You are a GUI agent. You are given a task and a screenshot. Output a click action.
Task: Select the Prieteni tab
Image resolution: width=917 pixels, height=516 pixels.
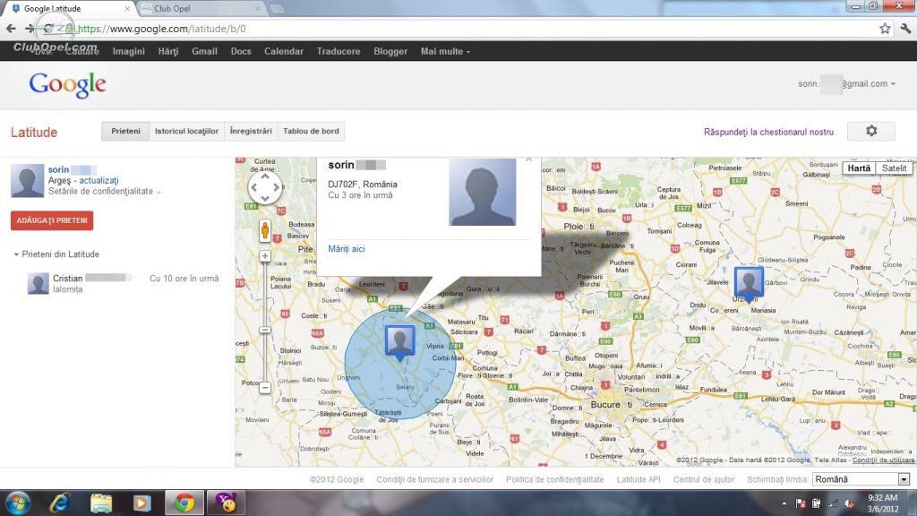tap(125, 131)
